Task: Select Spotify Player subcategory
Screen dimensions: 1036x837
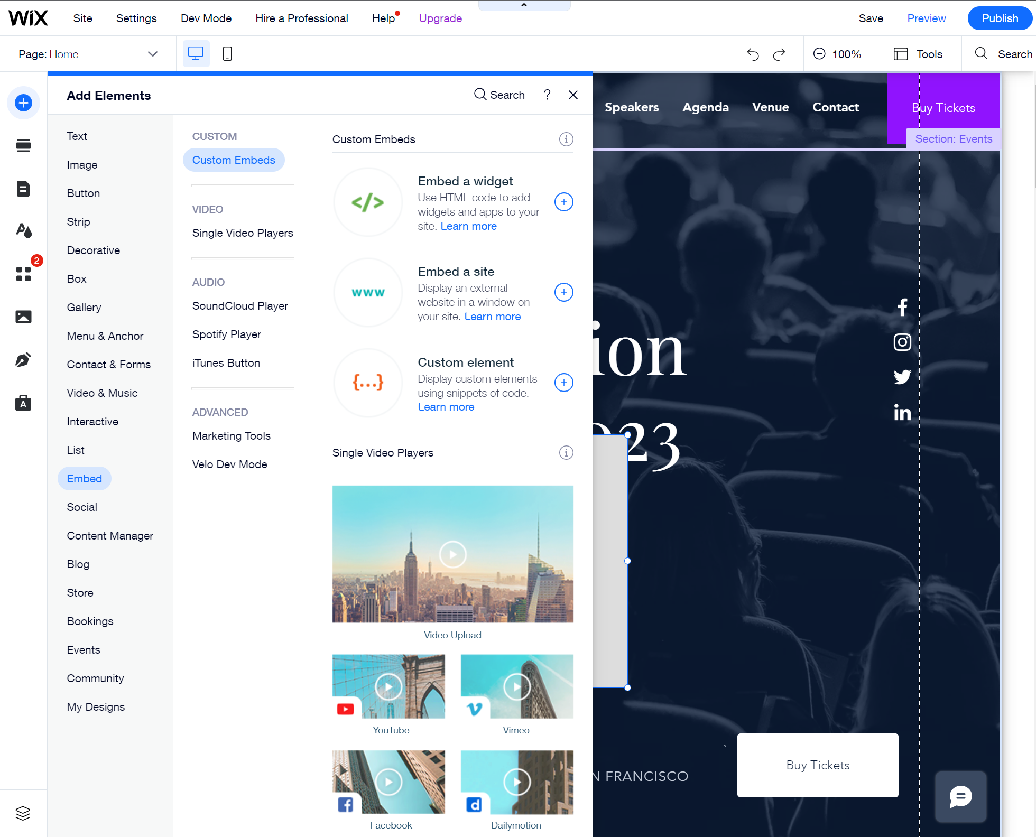Action: tap(227, 334)
